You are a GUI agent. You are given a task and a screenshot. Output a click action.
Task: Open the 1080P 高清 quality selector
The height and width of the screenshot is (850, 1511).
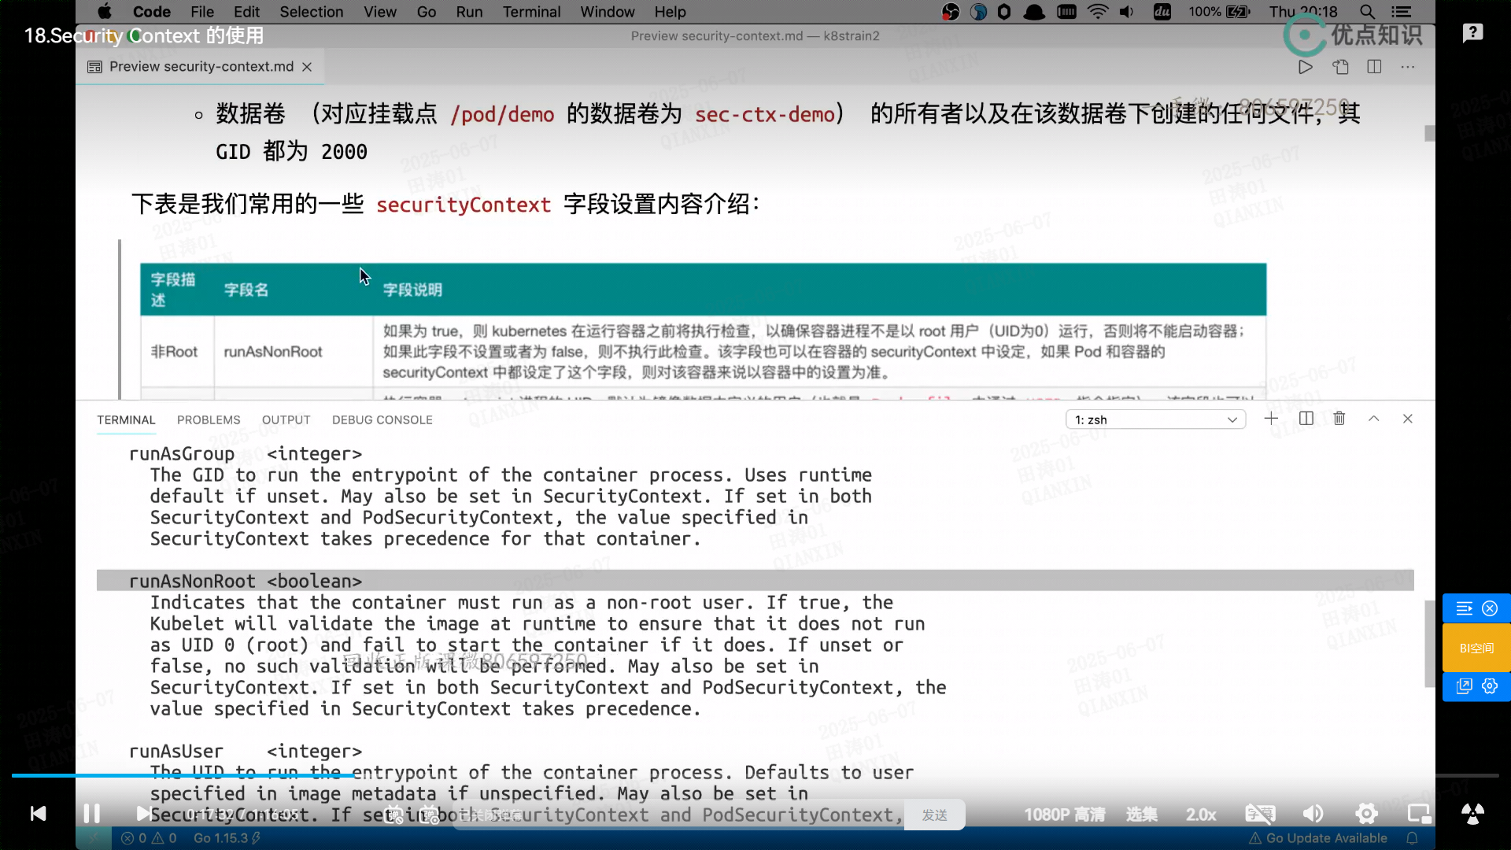click(1064, 815)
